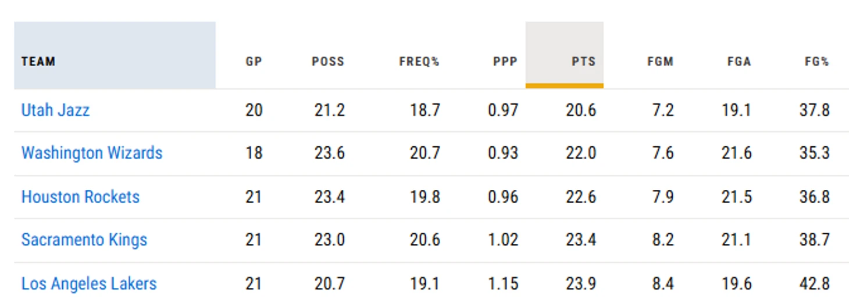
Task: Sort by POSS column header
Action: [328, 62]
